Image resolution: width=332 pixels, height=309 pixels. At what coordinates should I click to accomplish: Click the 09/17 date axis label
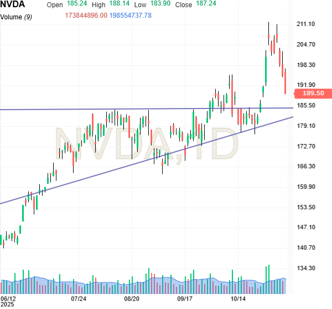click(x=184, y=298)
